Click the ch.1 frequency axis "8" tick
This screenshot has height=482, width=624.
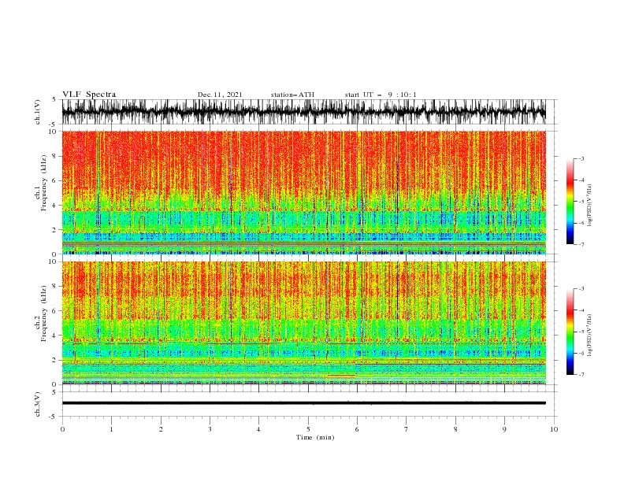pyautogui.click(x=55, y=156)
